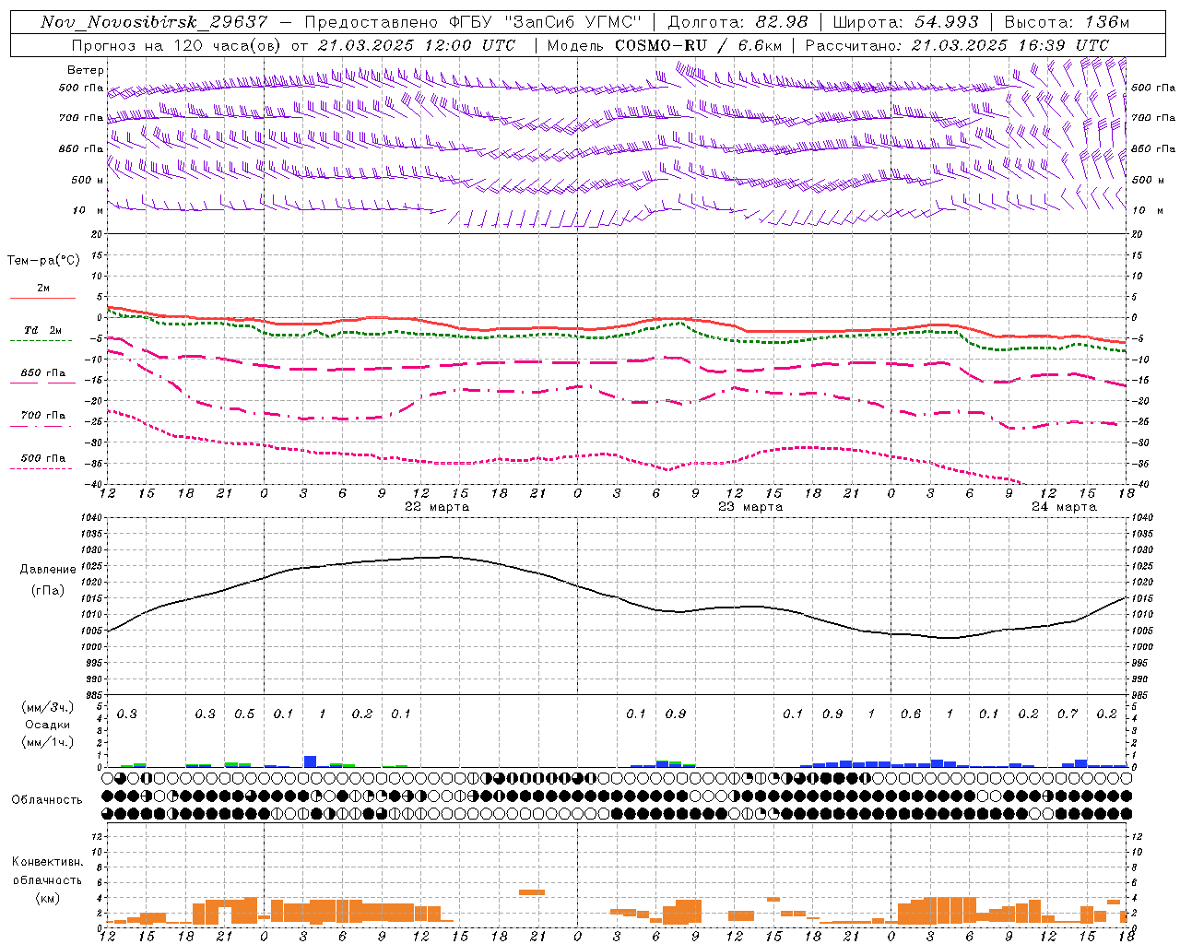Click the Долгота: 82.98 value
Screen dimensions: 1180x944
point(737,22)
